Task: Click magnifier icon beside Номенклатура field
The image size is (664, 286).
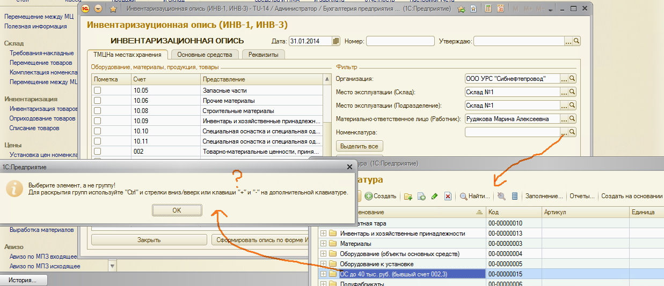Action: pyautogui.click(x=572, y=132)
